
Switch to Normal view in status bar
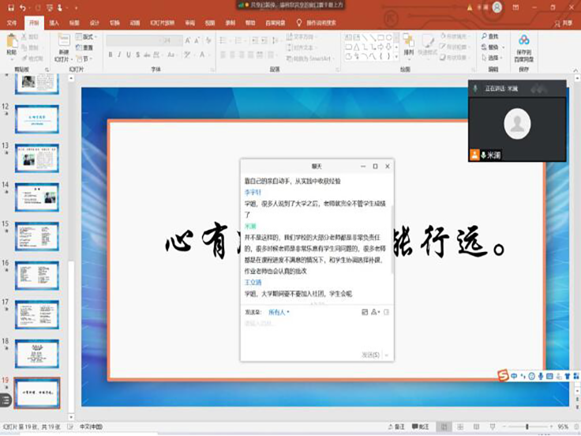click(x=444, y=427)
